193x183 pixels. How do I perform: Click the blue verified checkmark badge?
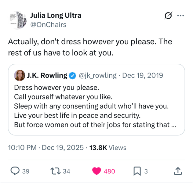[72, 75]
